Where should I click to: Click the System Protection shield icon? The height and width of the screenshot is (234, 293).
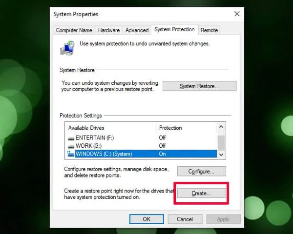coord(67,48)
